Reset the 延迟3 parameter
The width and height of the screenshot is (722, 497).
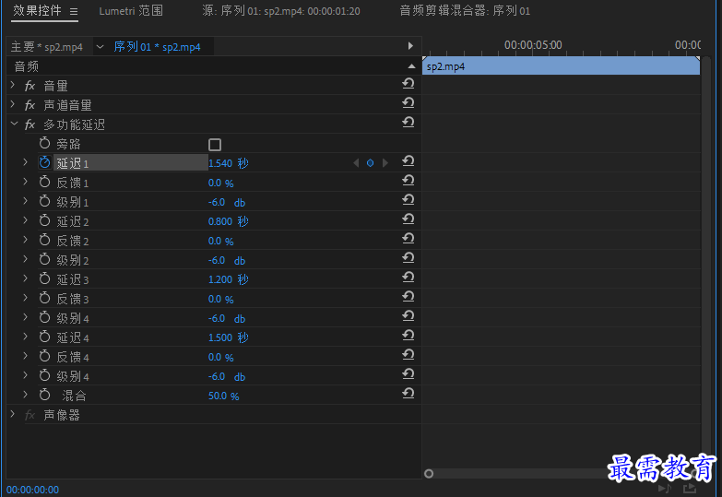408,278
